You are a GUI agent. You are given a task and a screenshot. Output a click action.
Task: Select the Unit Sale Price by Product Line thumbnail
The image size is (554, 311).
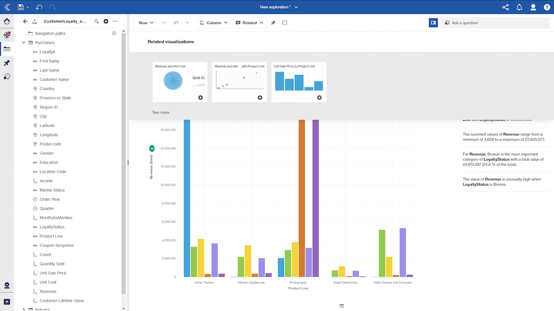pyautogui.click(x=299, y=81)
